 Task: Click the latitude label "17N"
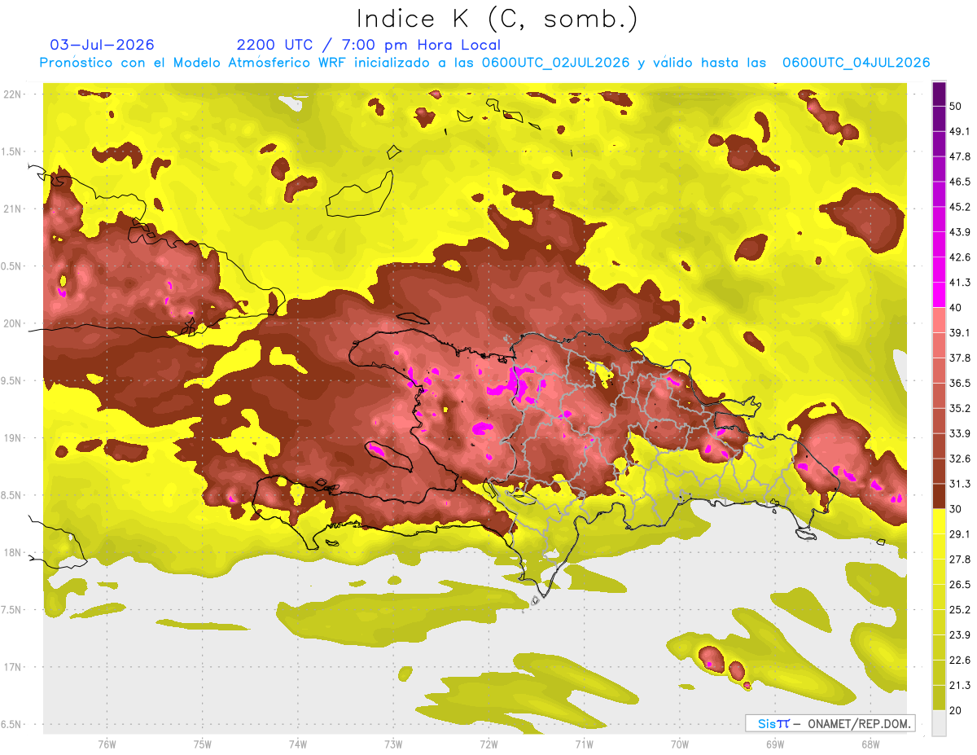(x=13, y=667)
